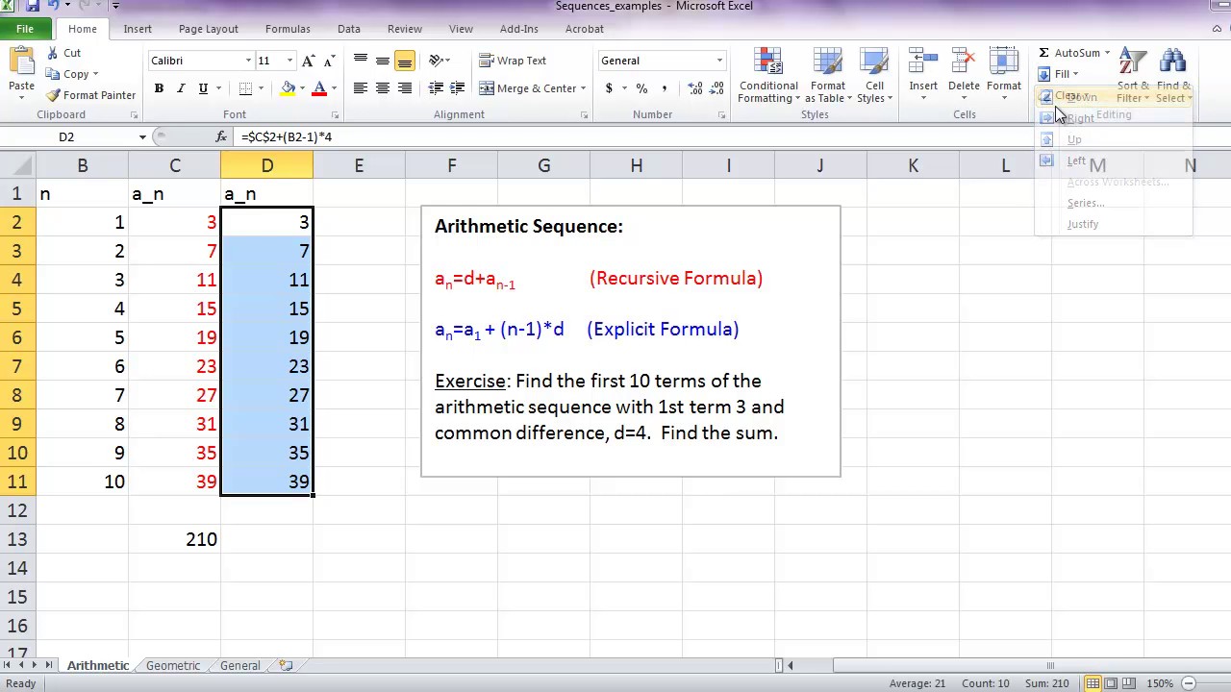Select column header E
The height and width of the screenshot is (692, 1231).
pos(359,165)
